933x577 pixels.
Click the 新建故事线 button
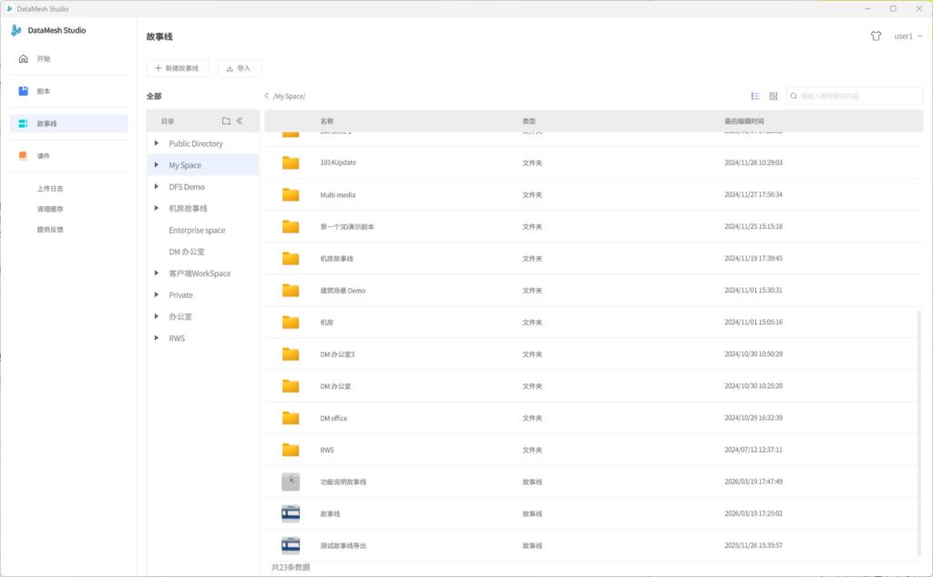coord(178,68)
